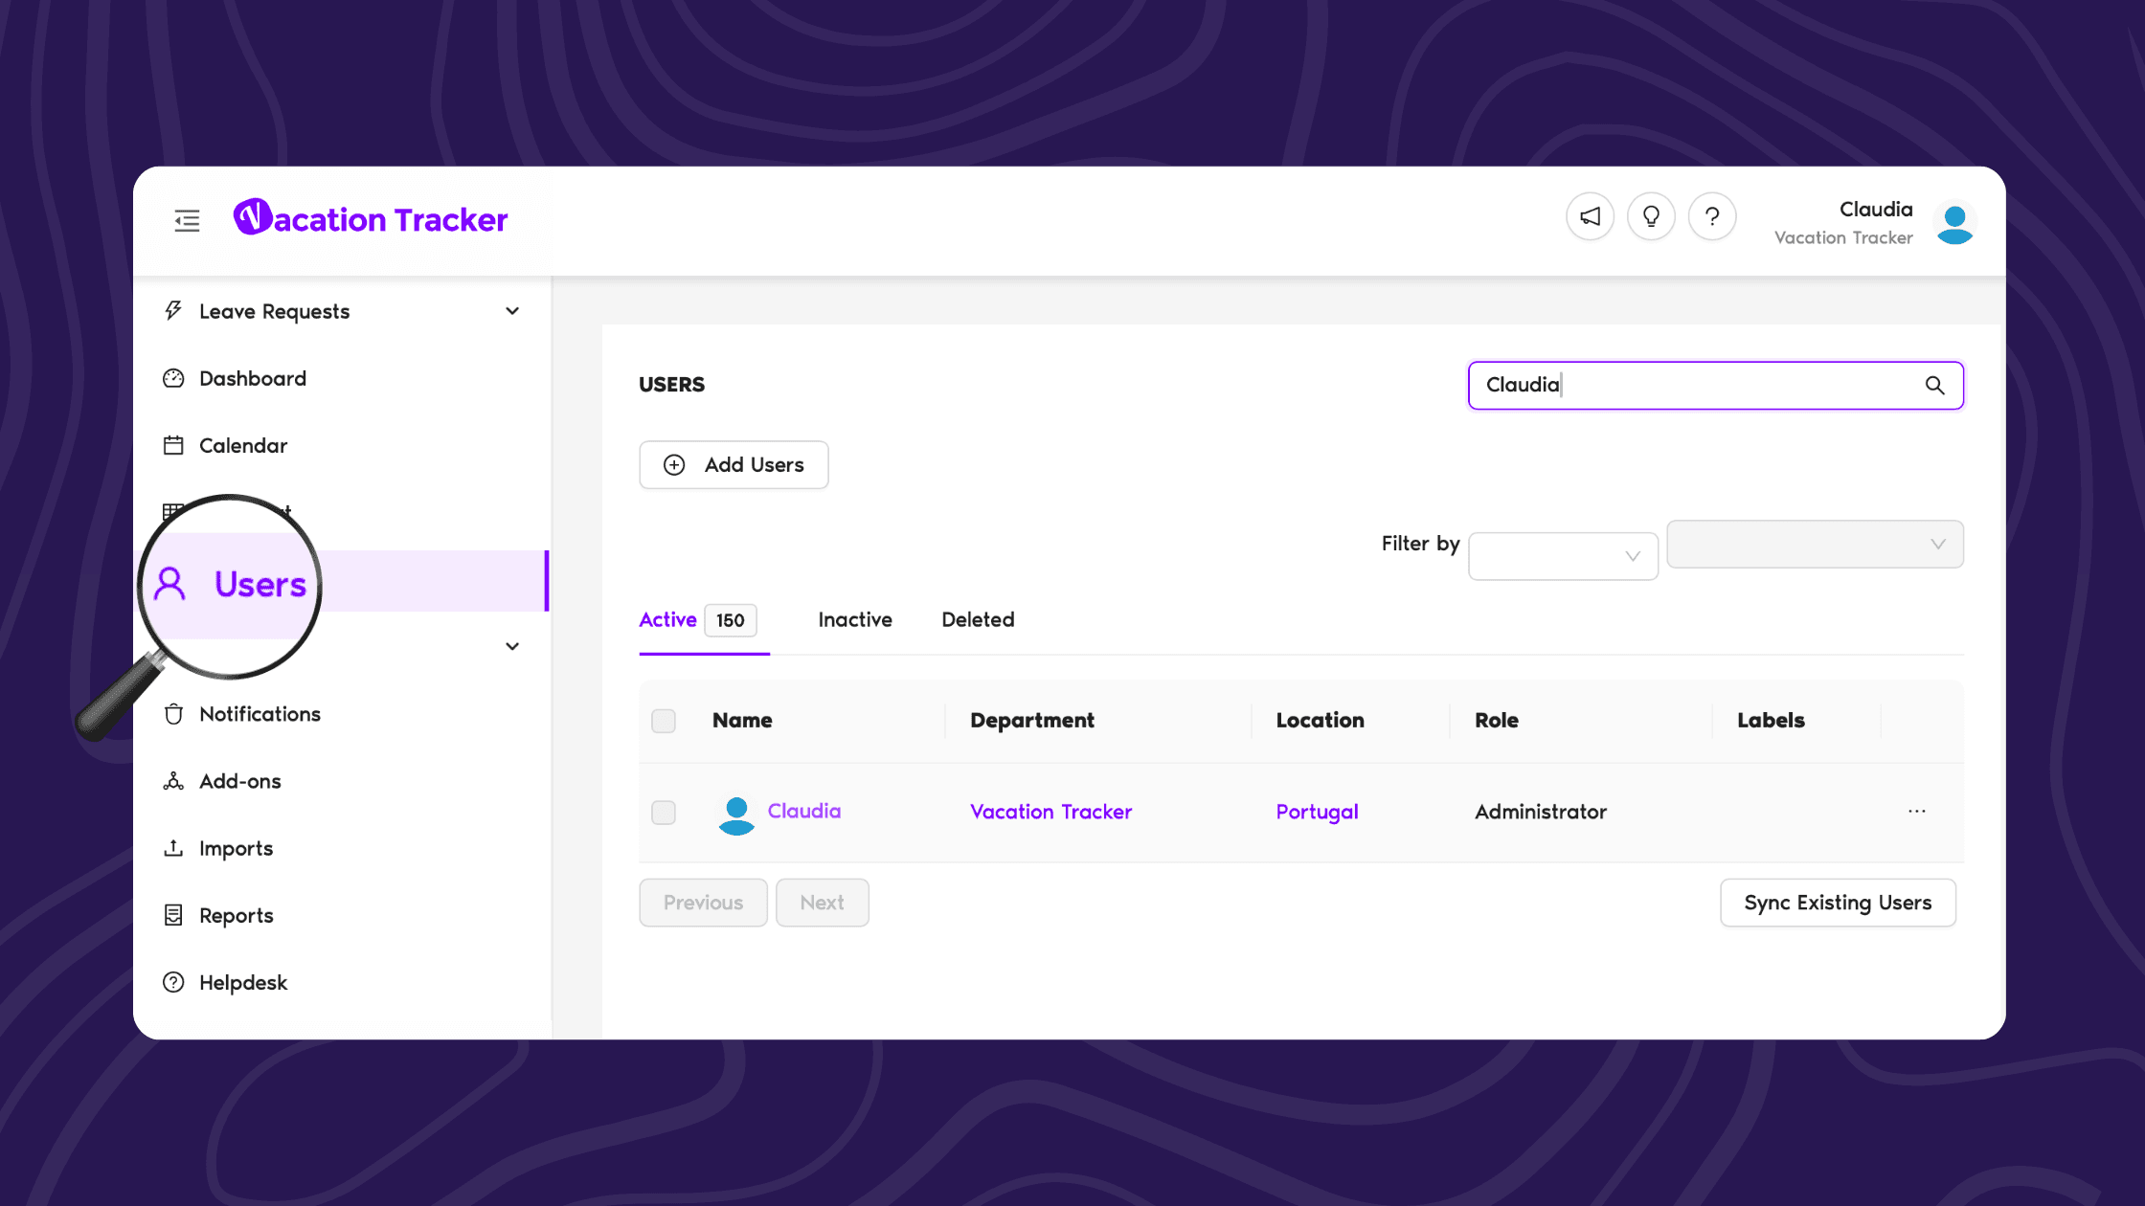Click the Vacation Tracker logo

(x=371, y=218)
